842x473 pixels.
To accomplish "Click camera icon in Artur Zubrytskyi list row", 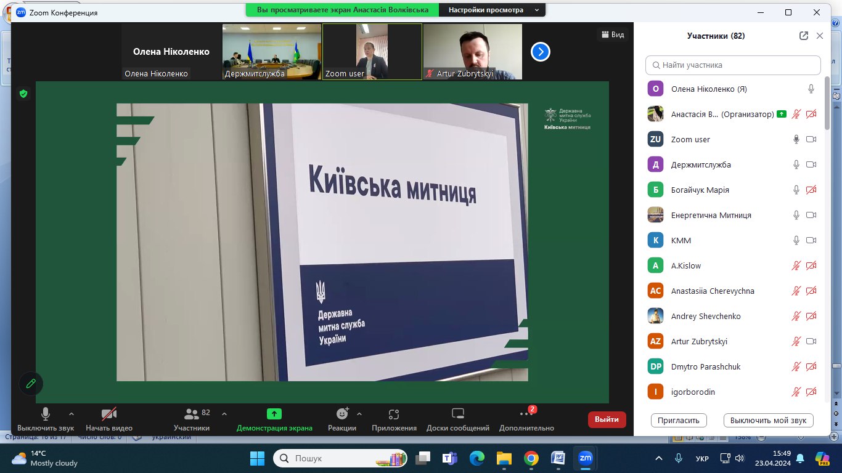I will pos(811,341).
